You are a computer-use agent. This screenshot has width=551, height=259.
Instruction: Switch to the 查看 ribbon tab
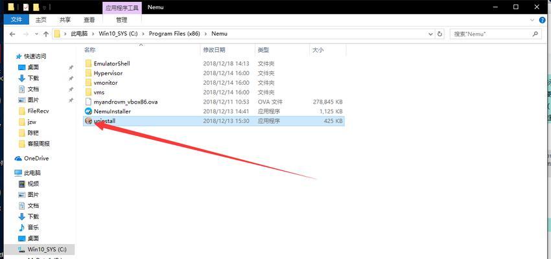pos(89,20)
